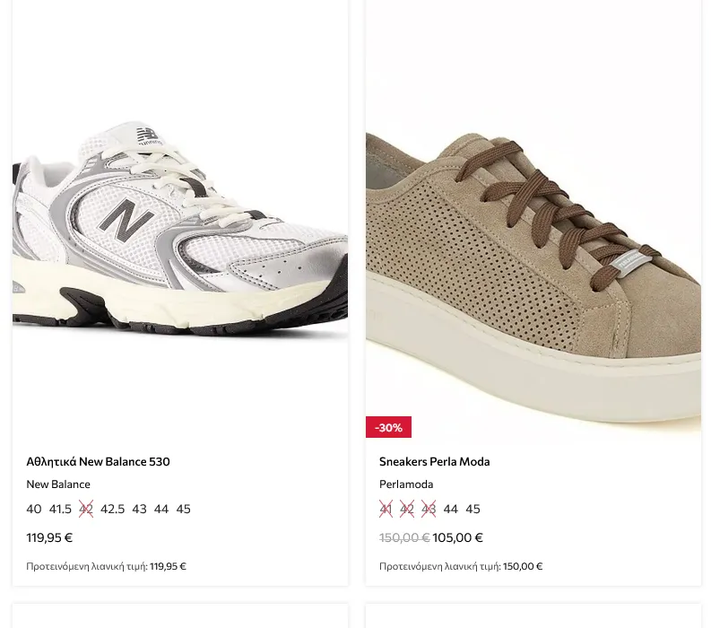
Task: Click the 105,00 € discounted price
Action: [457, 537]
